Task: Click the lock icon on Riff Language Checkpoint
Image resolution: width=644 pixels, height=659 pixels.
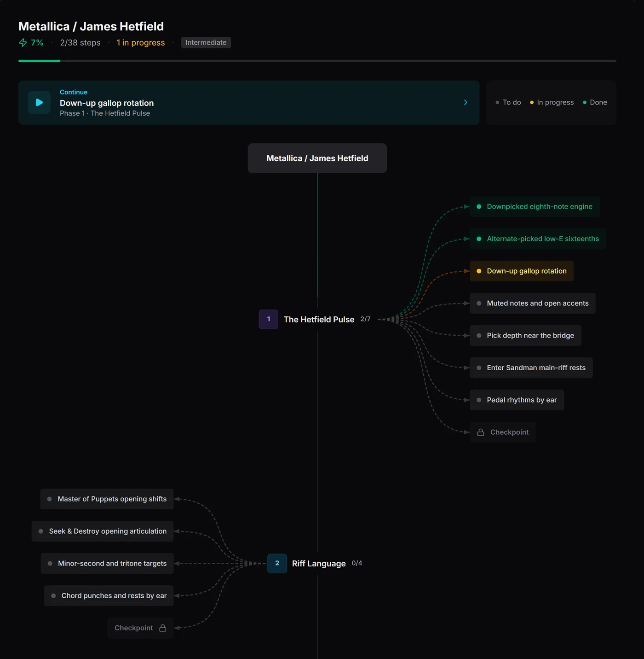Action: click(x=162, y=628)
